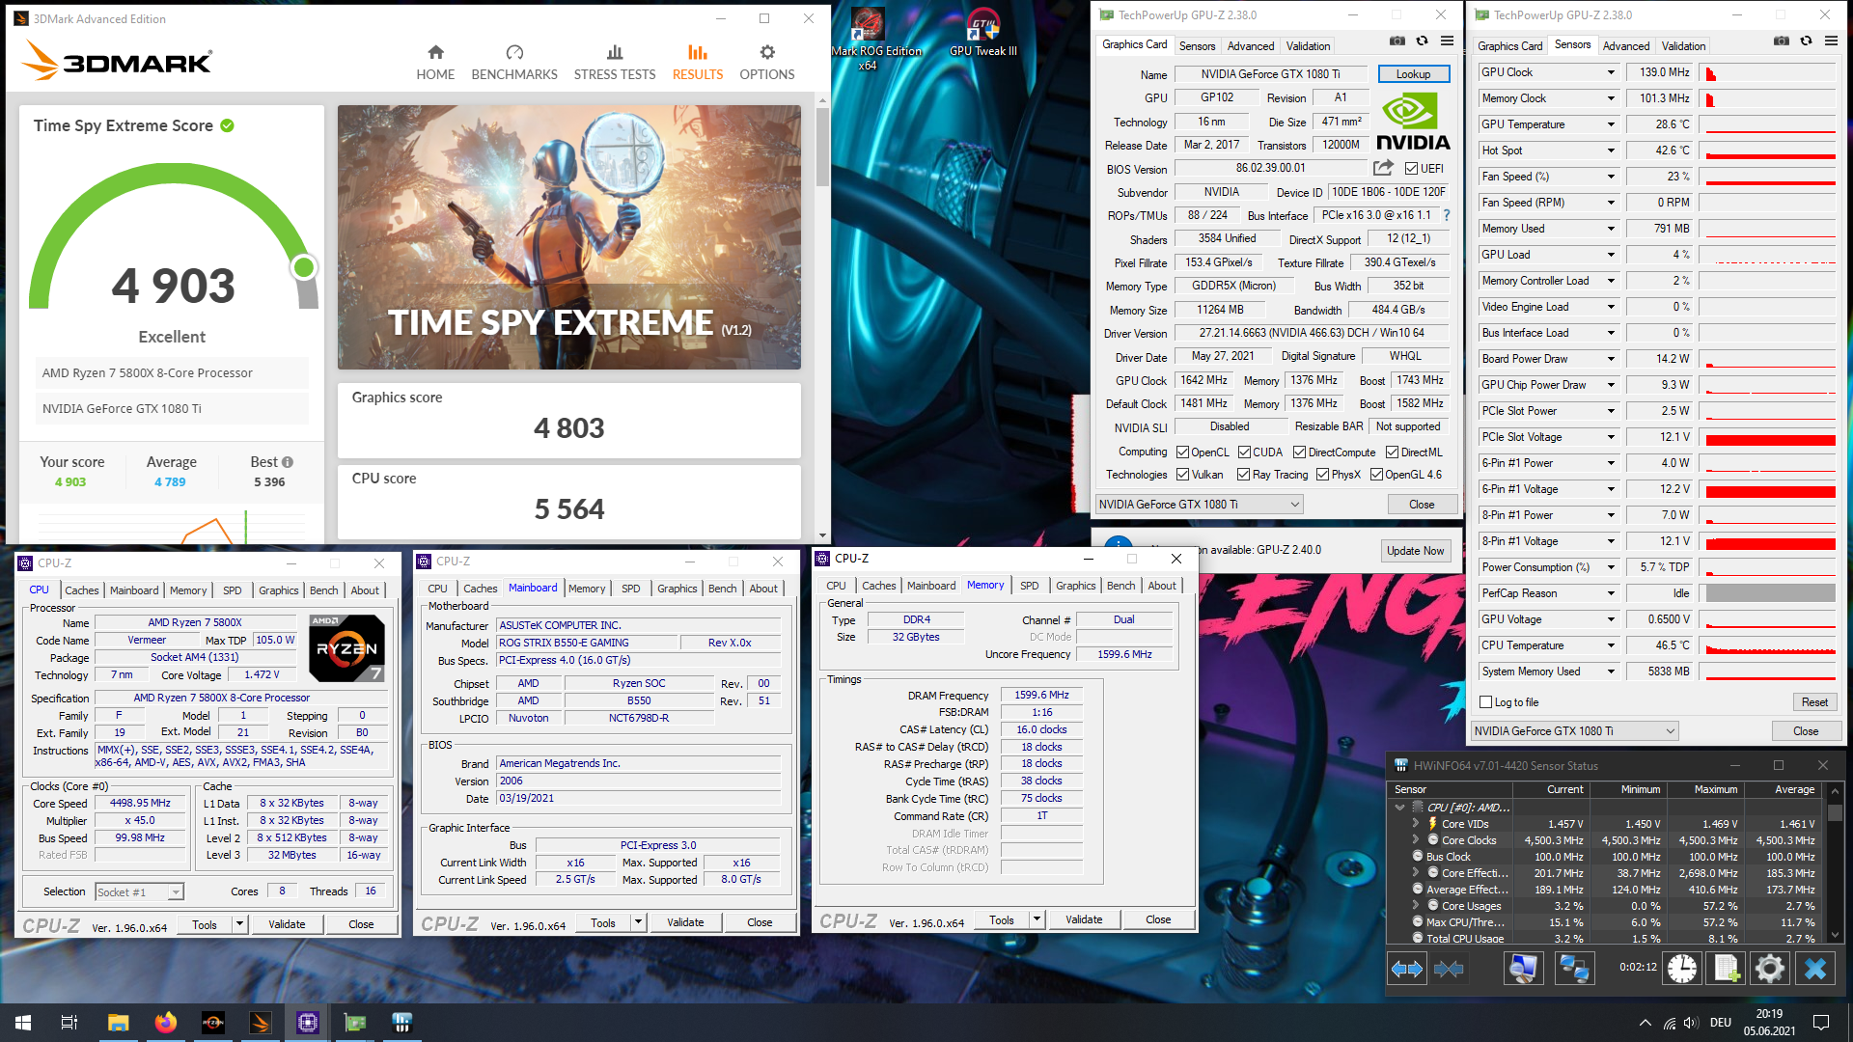Toggle DirectCompute checkbox
1853x1042 pixels.
[1299, 452]
